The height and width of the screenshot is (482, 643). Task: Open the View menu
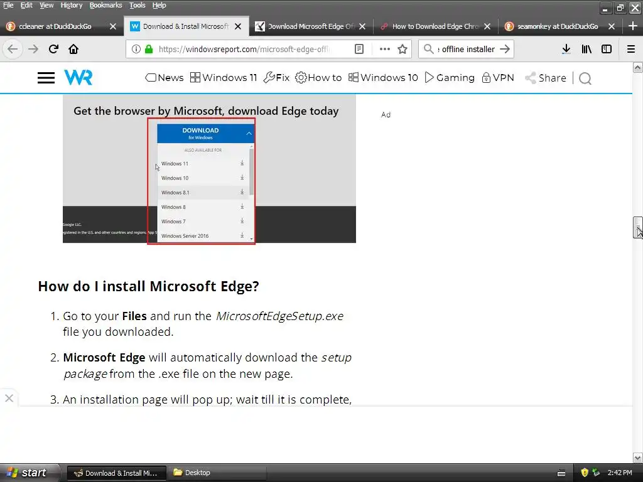46,5
